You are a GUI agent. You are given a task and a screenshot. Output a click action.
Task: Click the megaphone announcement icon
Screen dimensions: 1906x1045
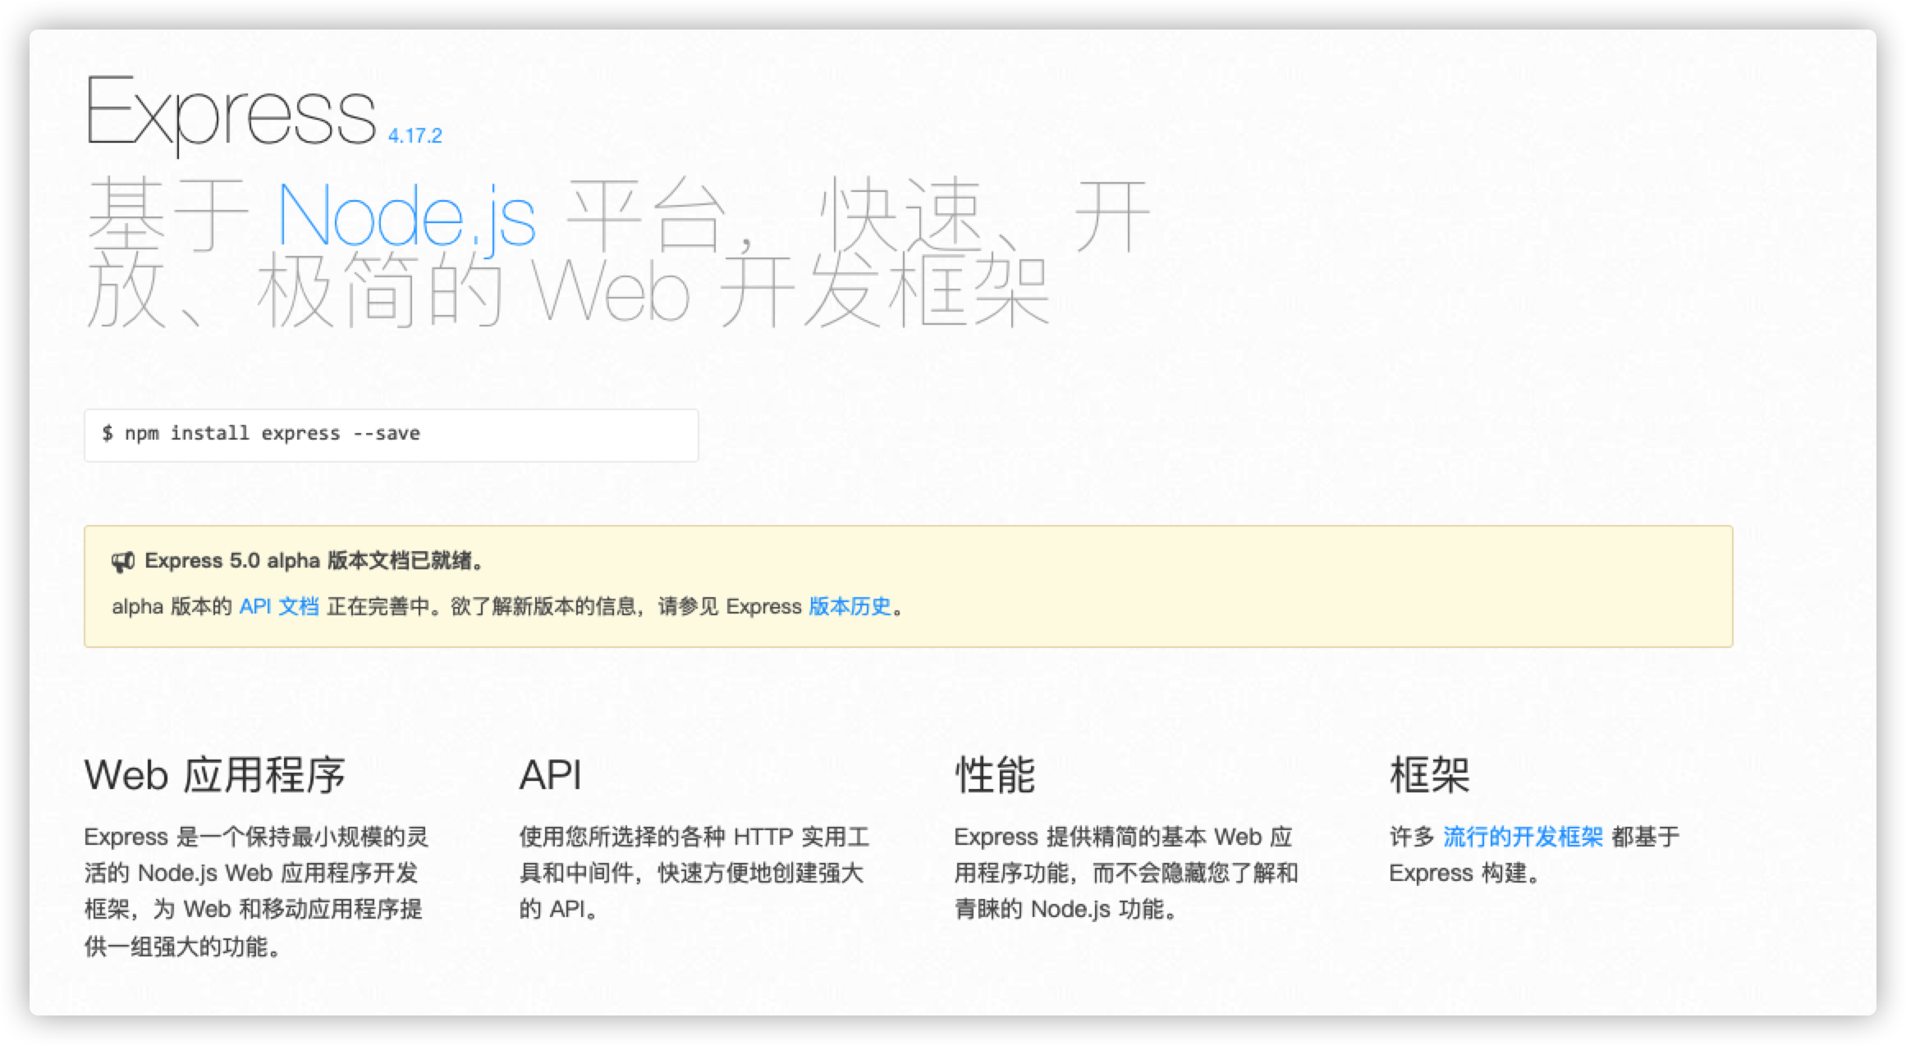point(123,562)
